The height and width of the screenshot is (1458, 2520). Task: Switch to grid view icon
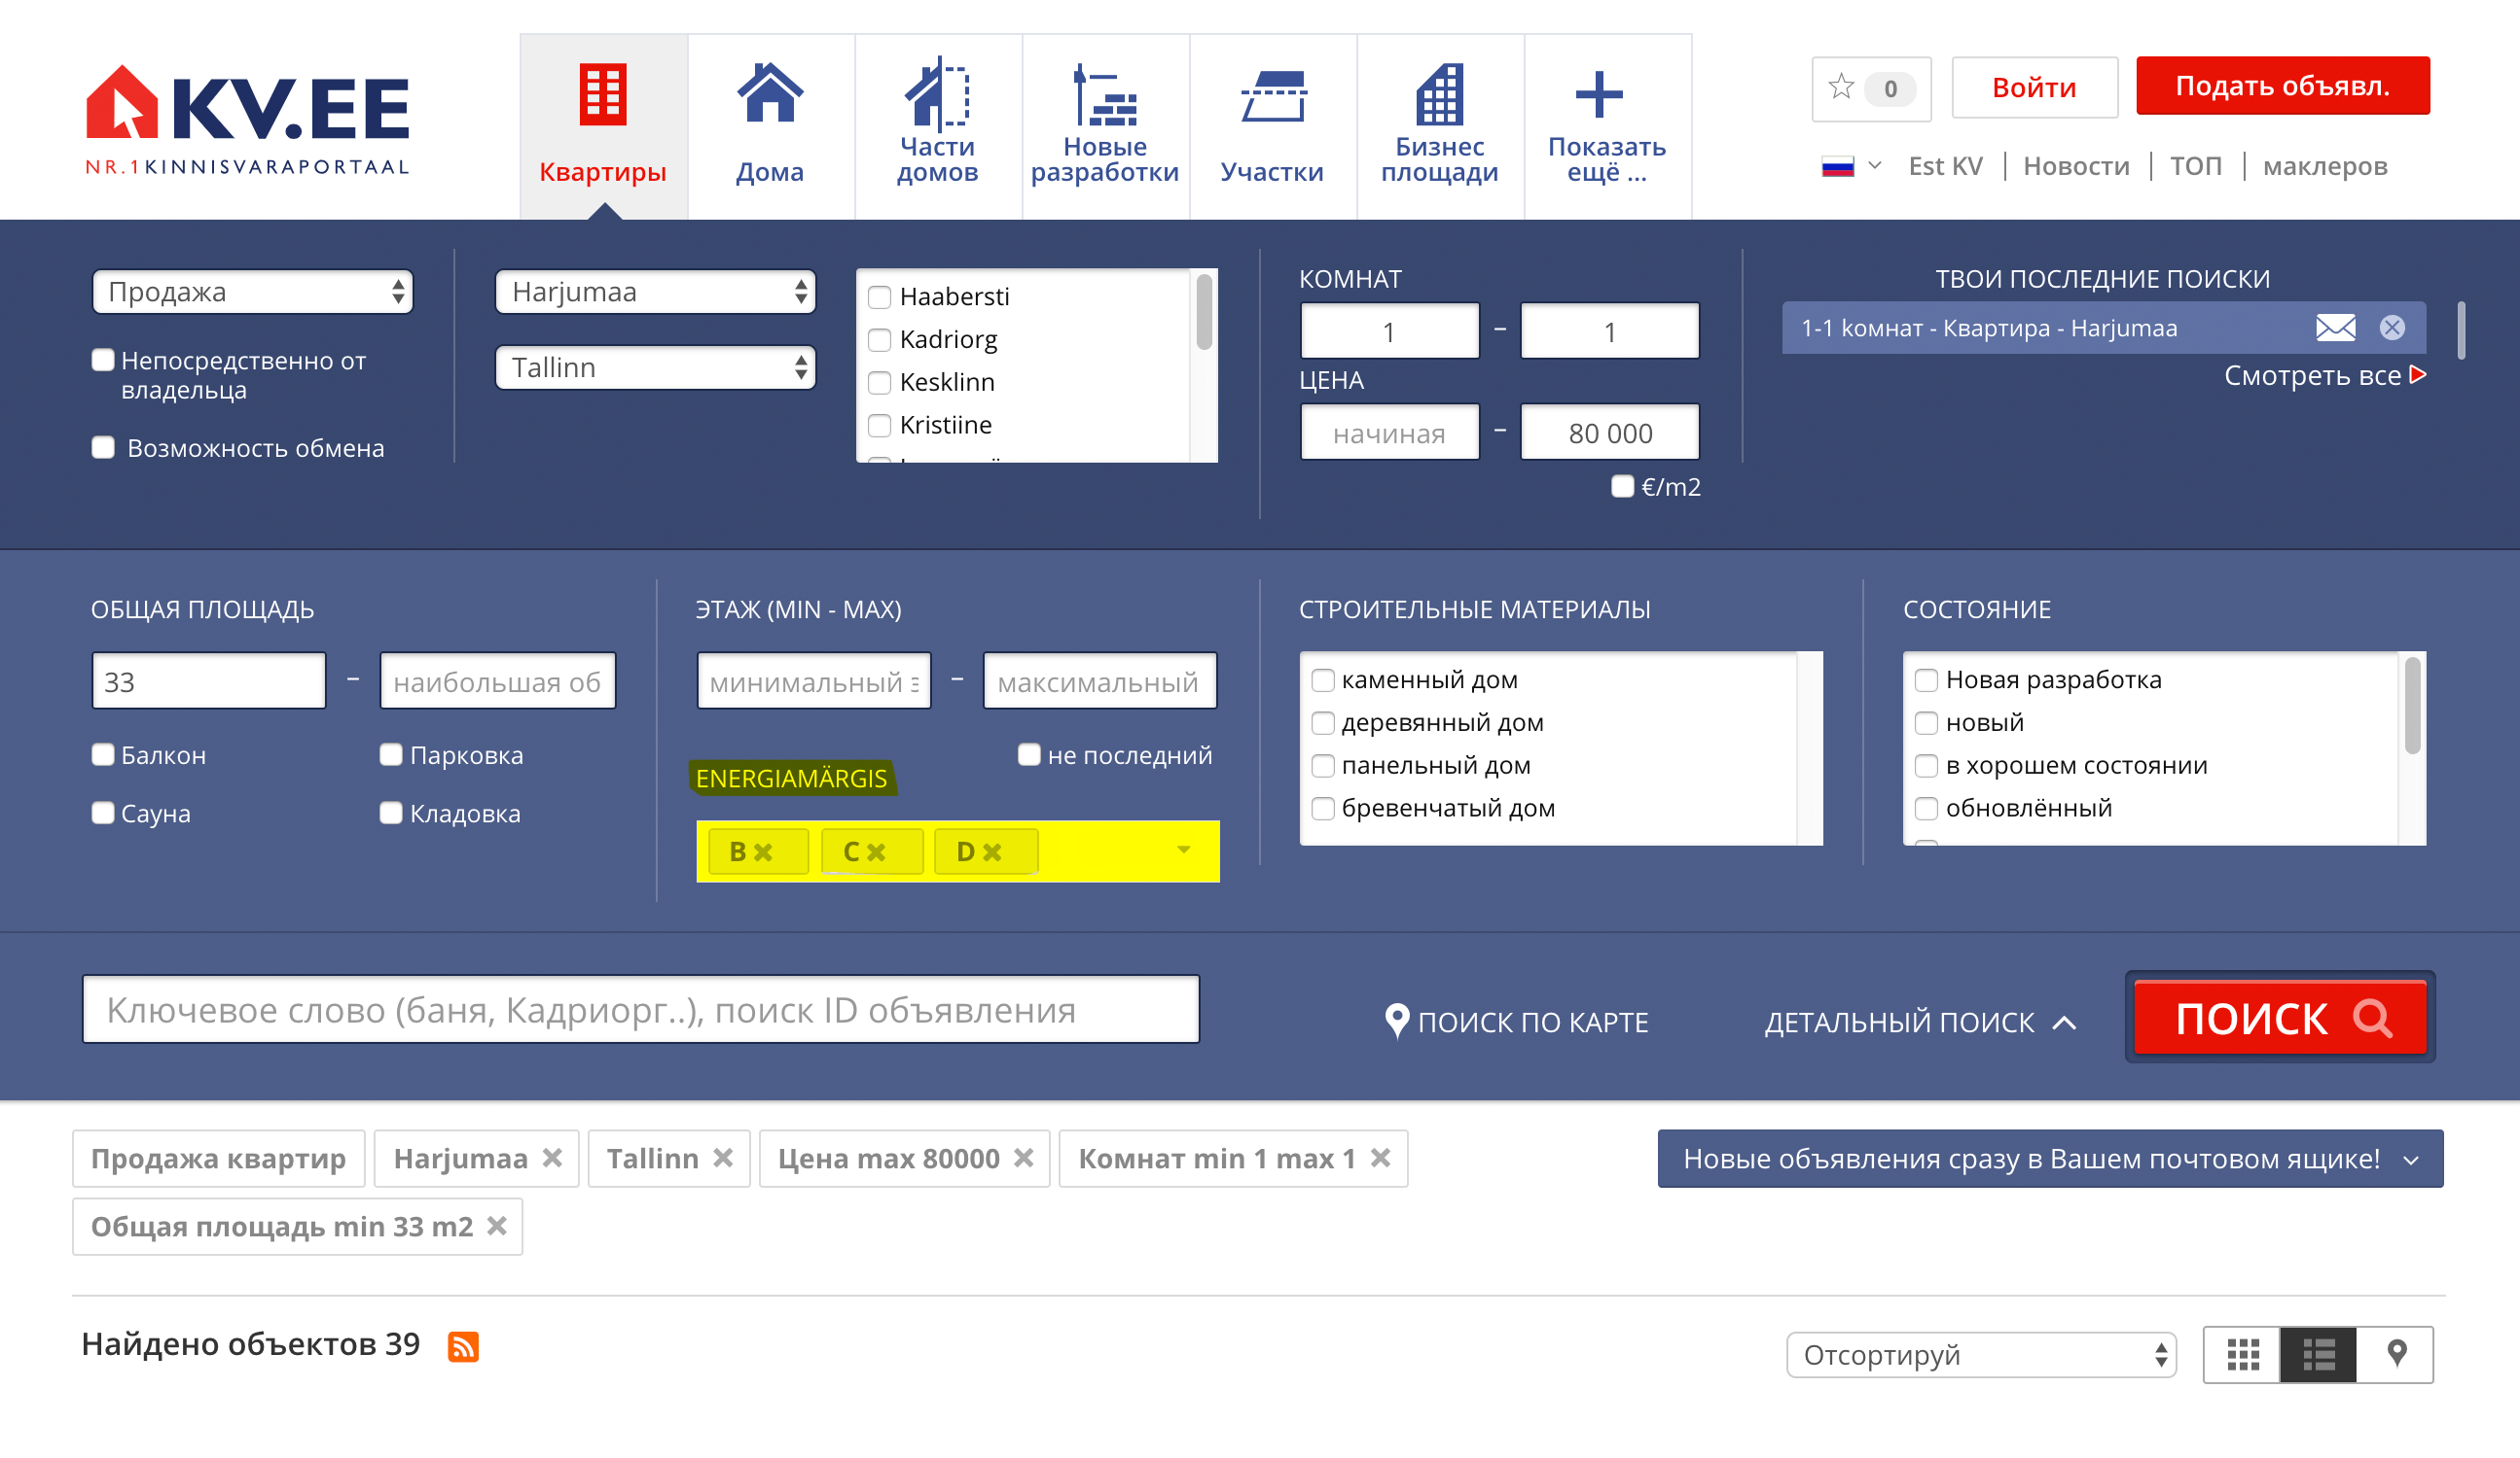click(x=2243, y=1354)
